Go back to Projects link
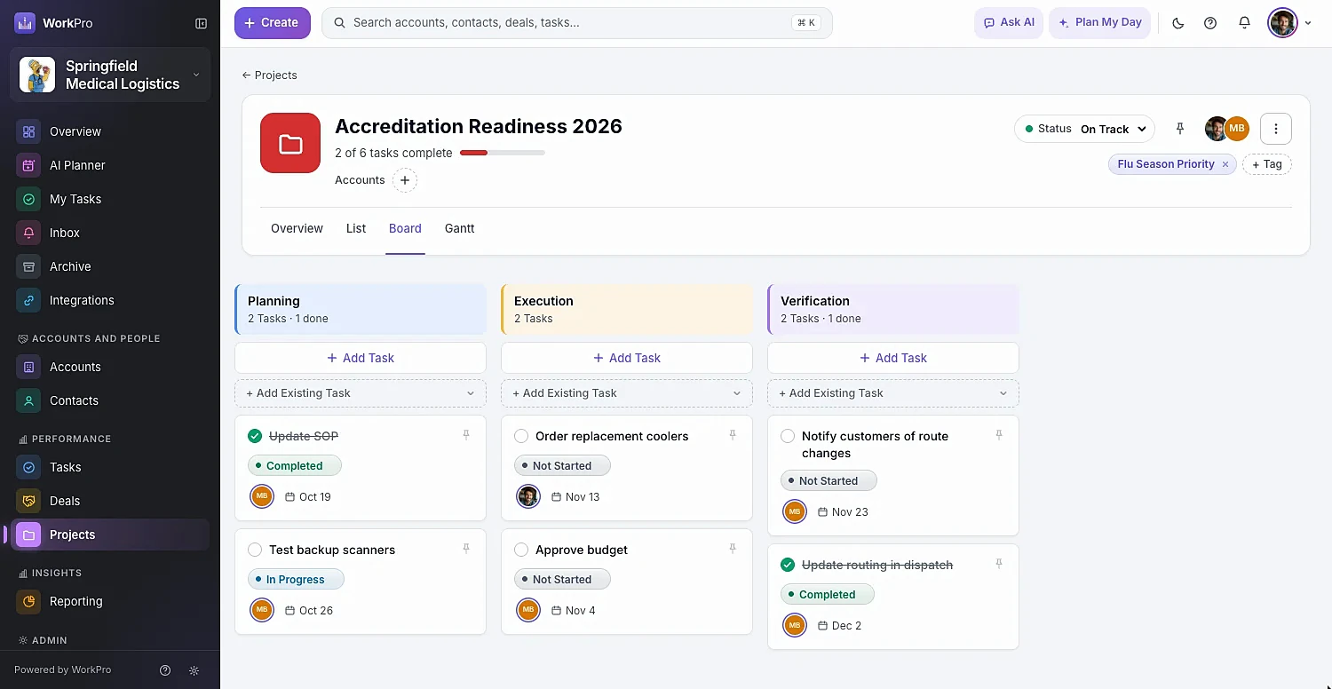 point(269,75)
